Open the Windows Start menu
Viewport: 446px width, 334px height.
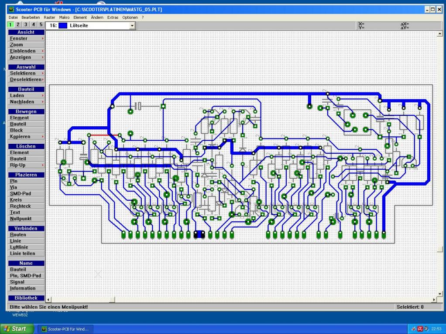tap(16, 329)
